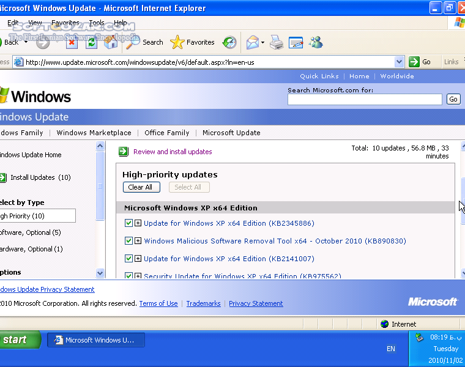Image resolution: width=465 pixels, height=367 pixels.
Task: Click the Stop loading toolbar icon
Action: (72, 43)
